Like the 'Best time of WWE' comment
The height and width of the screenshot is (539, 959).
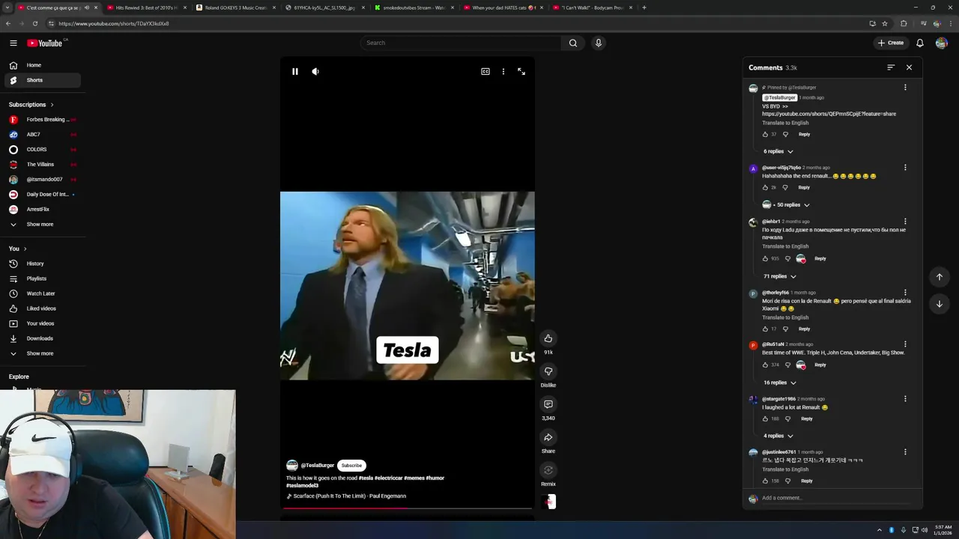coord(765,365)
